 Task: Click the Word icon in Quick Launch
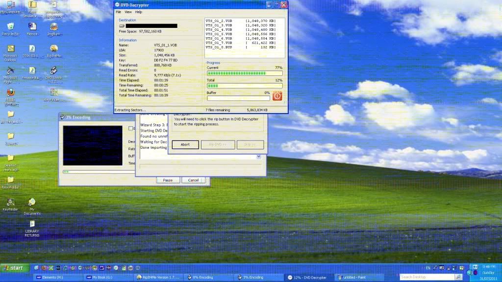[x=101, y=268]
